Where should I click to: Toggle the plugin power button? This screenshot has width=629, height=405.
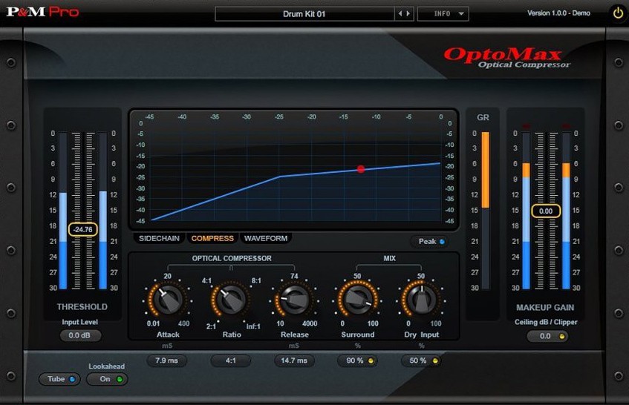point(618,13)
